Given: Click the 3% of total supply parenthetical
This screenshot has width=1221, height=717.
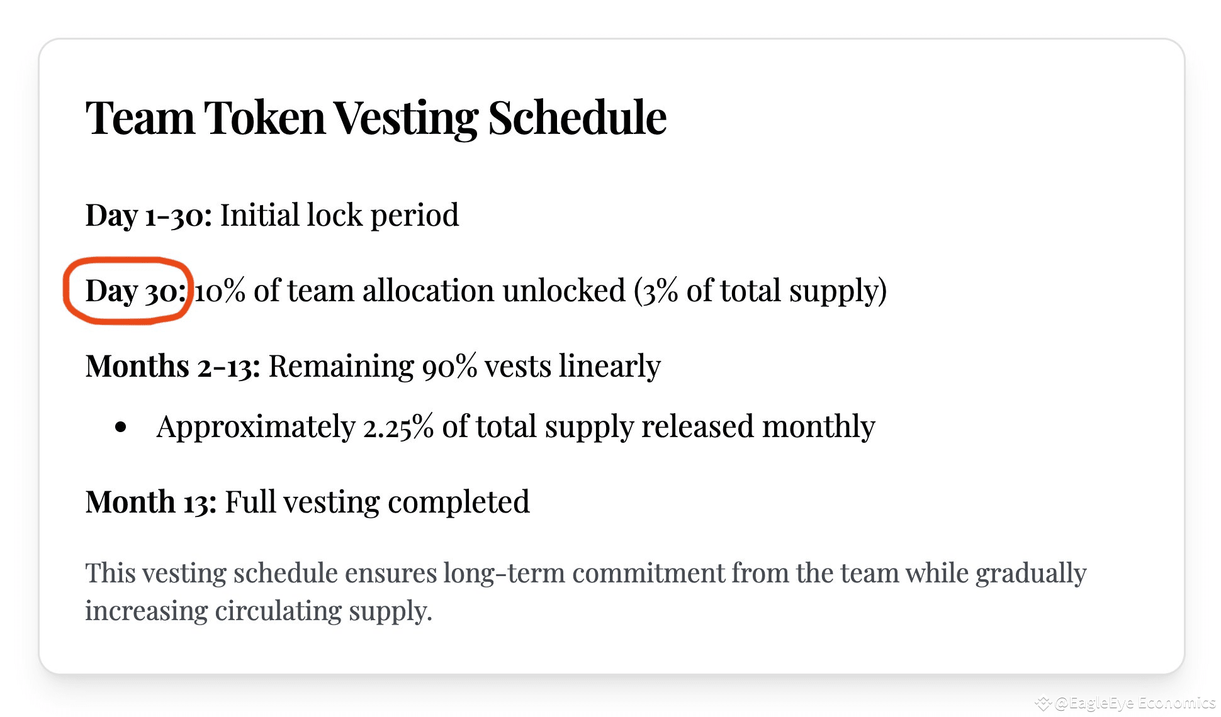Looking at the screenshot, I should [760, 291].
